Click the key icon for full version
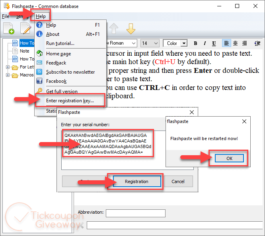 (39, 91)
